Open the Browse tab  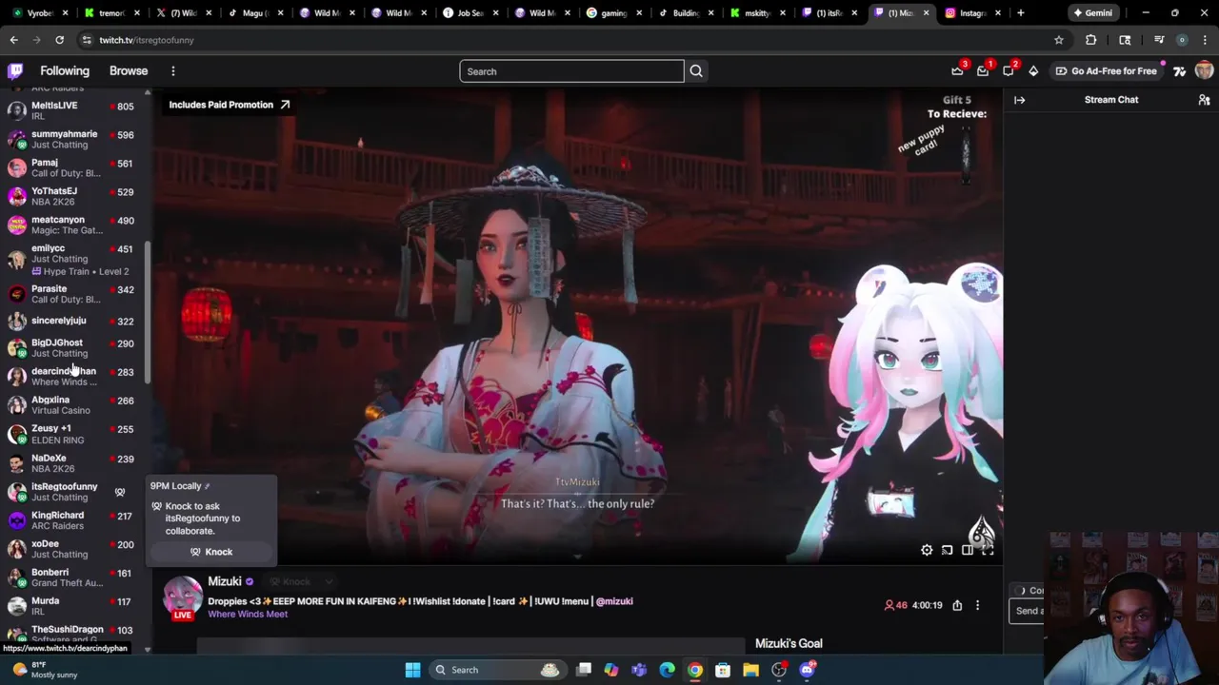(129, 71)
